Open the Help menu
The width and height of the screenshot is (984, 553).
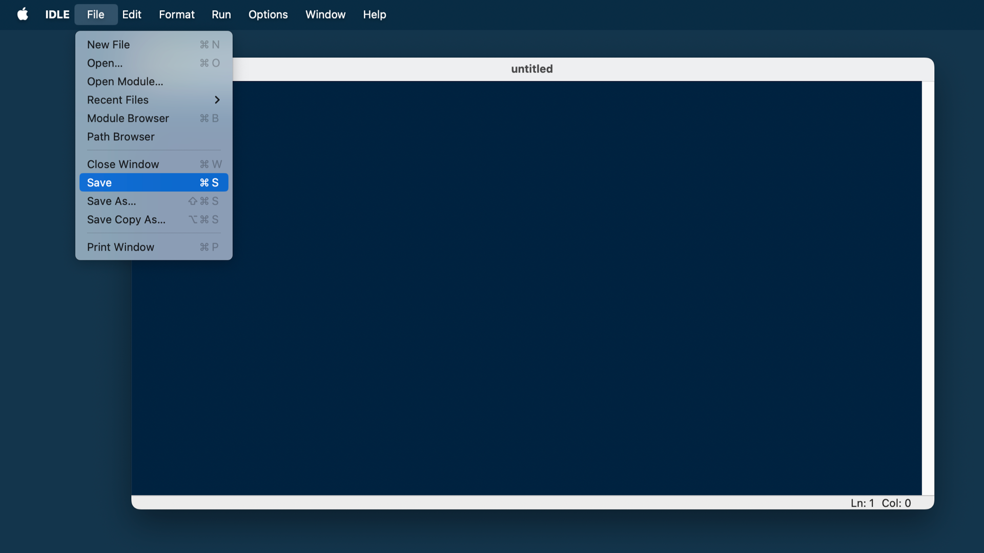click(x=374, y=14)
